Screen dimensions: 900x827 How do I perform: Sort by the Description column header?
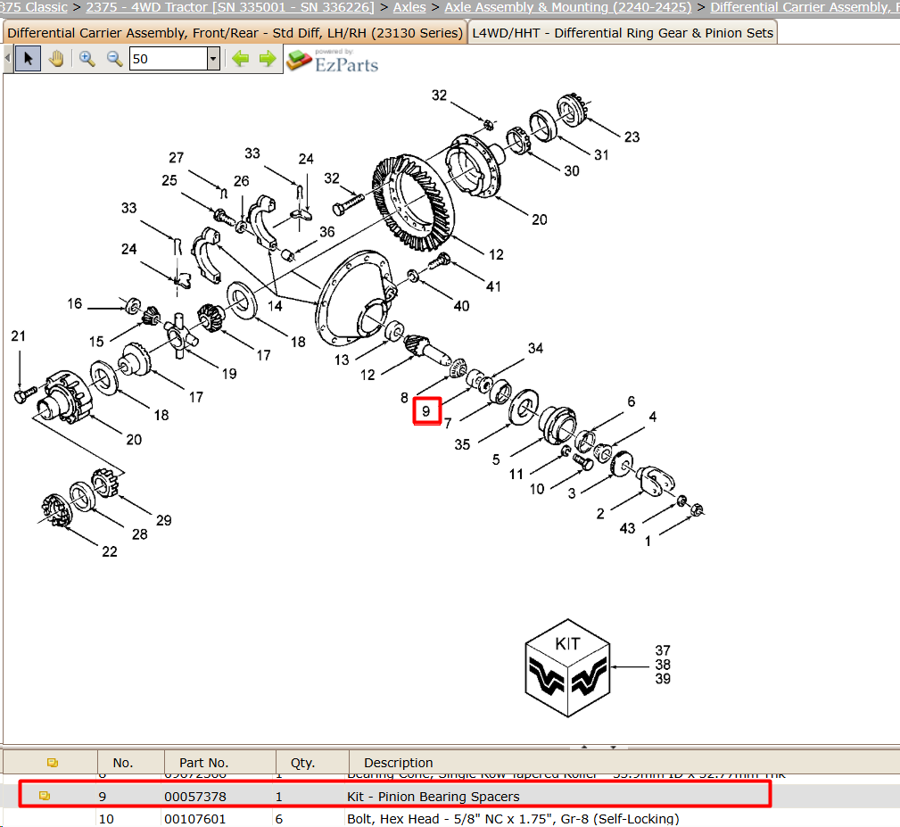tap(399, 763)
